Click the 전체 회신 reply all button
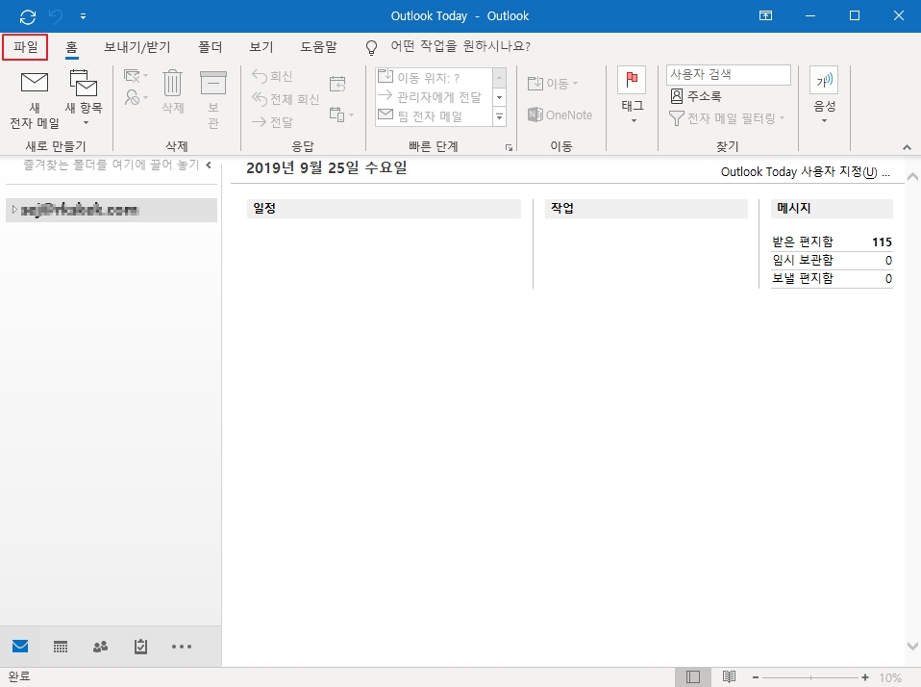The width and height of the screenshot is (921, 687). 286,99
